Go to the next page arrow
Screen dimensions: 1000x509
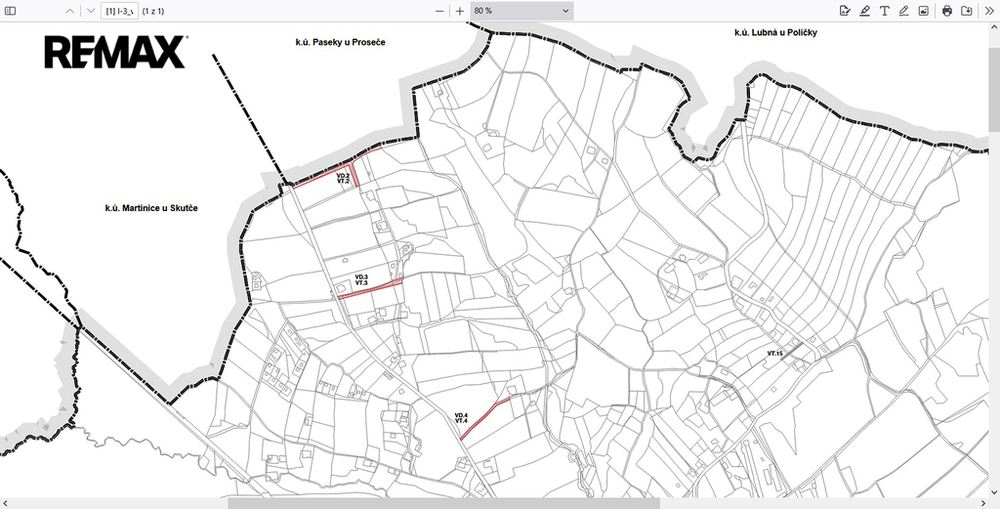tap(90, 11)
